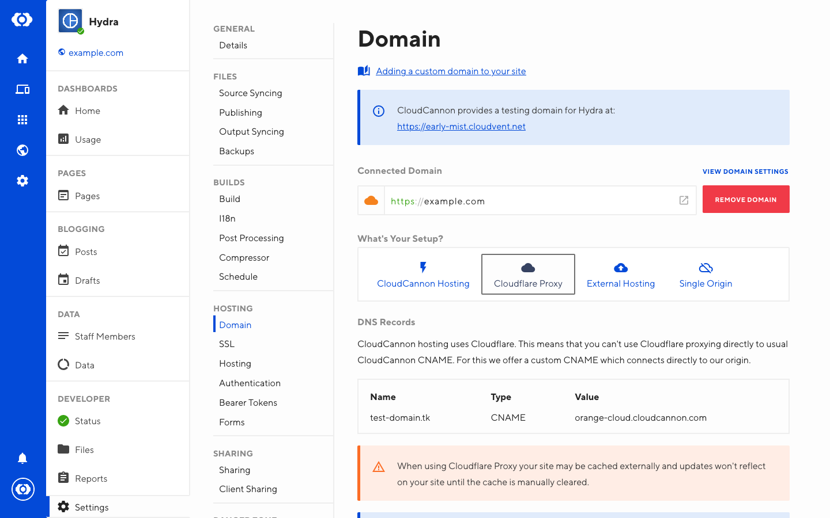Open Source Syncing settings
830x518 pixels.
pos(251,93)
